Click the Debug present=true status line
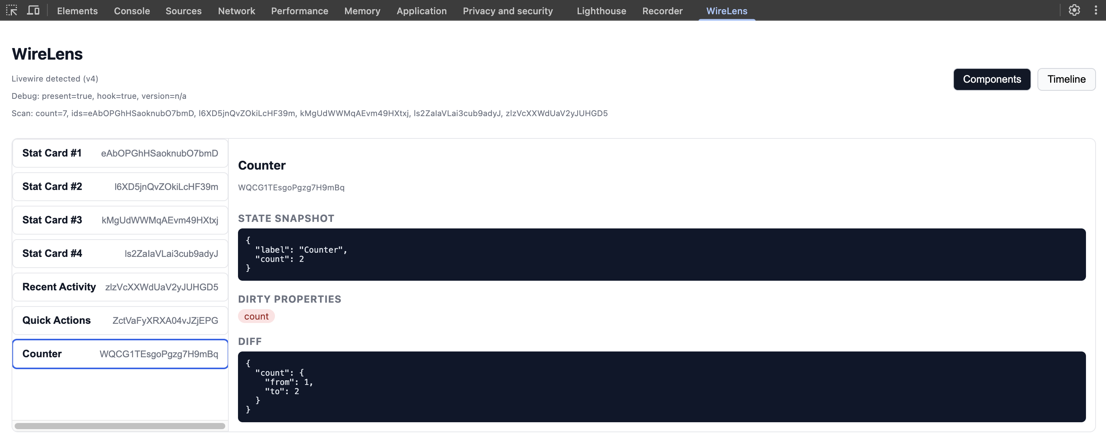Screen dimensions: 1106x433 (99, 96)
